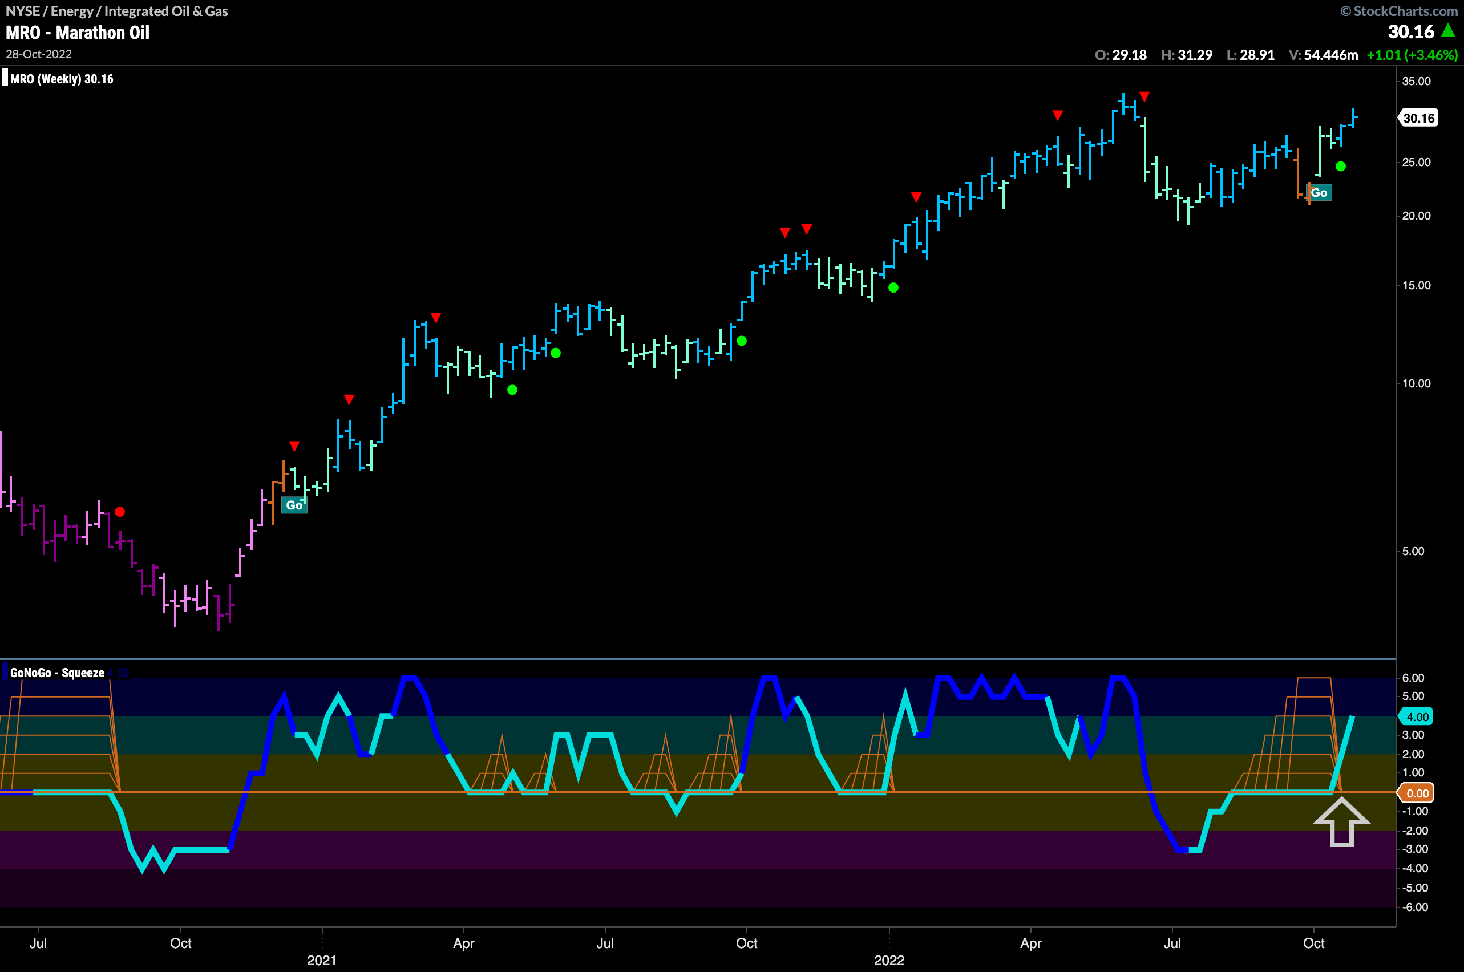Click the 5.00 price axis label
The height and width of the screenshot is (972, 1464).
tap(1413, 551)
